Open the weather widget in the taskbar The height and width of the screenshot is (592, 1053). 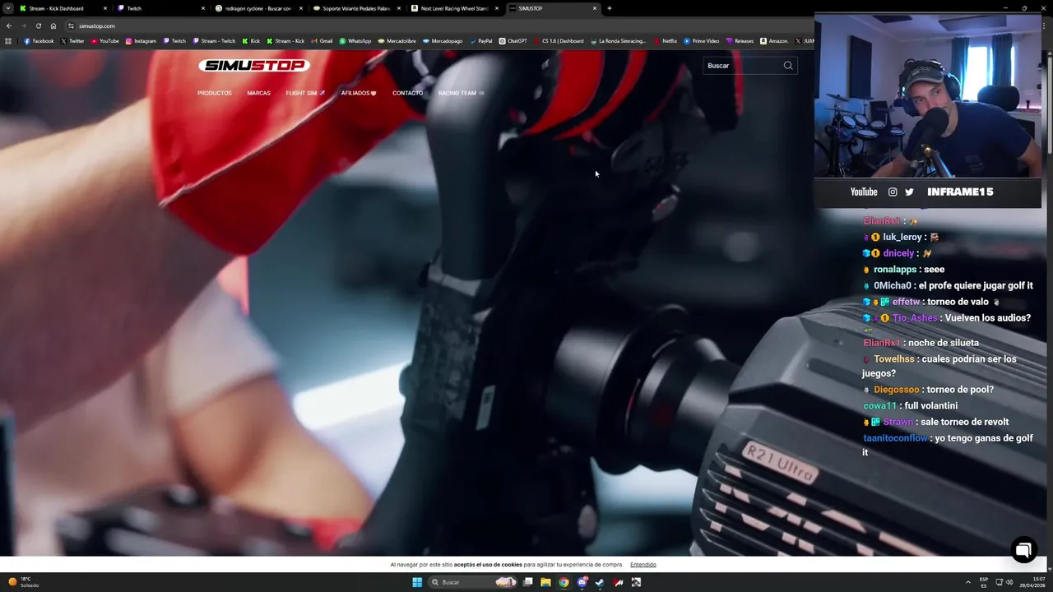tap(23, 582)
